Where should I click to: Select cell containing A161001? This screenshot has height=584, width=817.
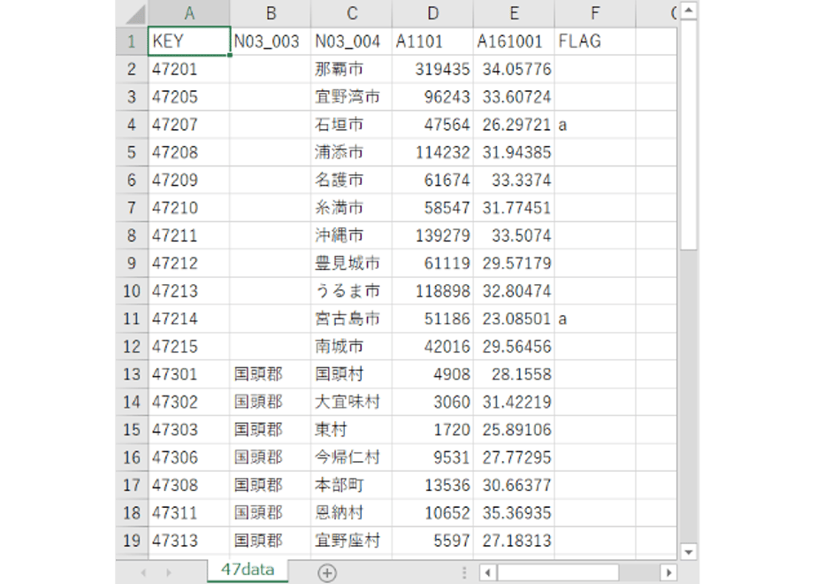(x=515, y=42)
